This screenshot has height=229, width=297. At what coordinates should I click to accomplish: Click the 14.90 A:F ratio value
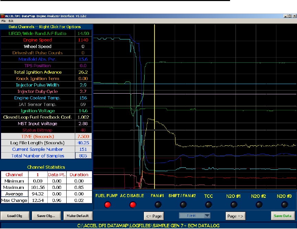coord(83,34)
